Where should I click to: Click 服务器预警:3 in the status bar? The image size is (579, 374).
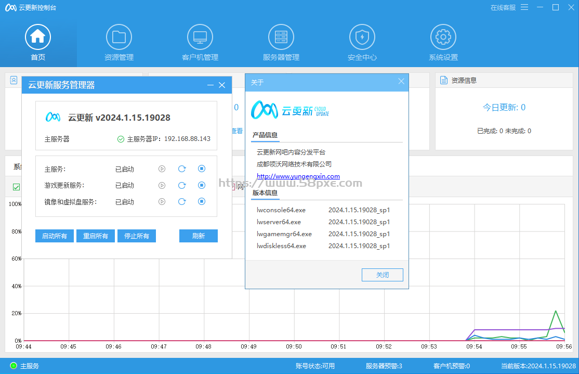pos(384,366)
